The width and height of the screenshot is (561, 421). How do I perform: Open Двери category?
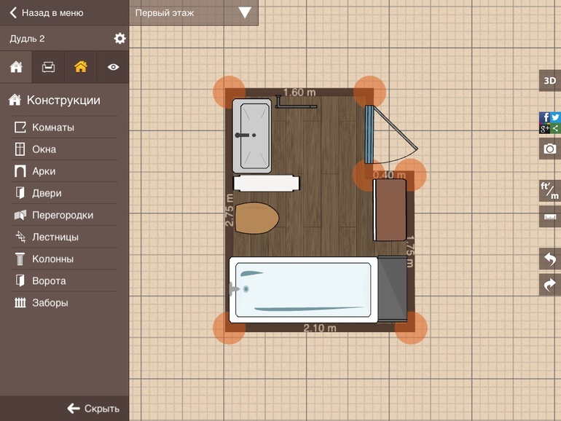pyautogui.click(x=47, y=193)
